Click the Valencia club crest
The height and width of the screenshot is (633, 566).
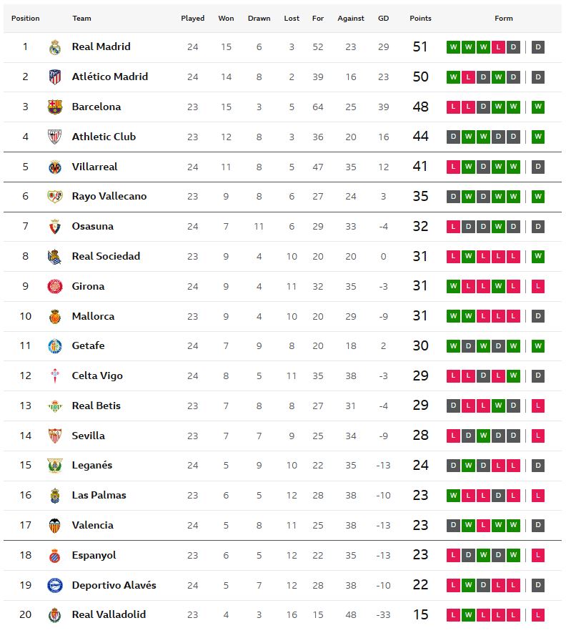tap(55, 526)
